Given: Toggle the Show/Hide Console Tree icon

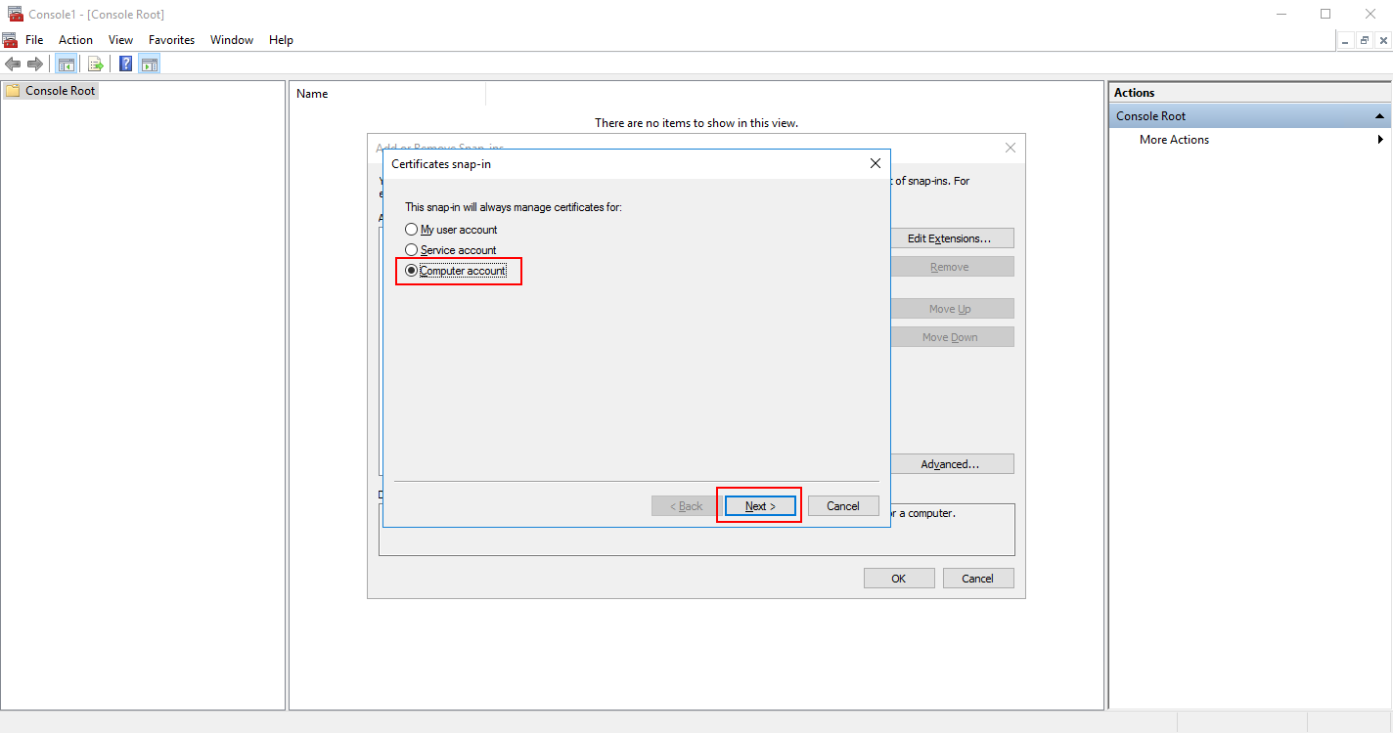Looking at the screenshot, I should point(66,63).
